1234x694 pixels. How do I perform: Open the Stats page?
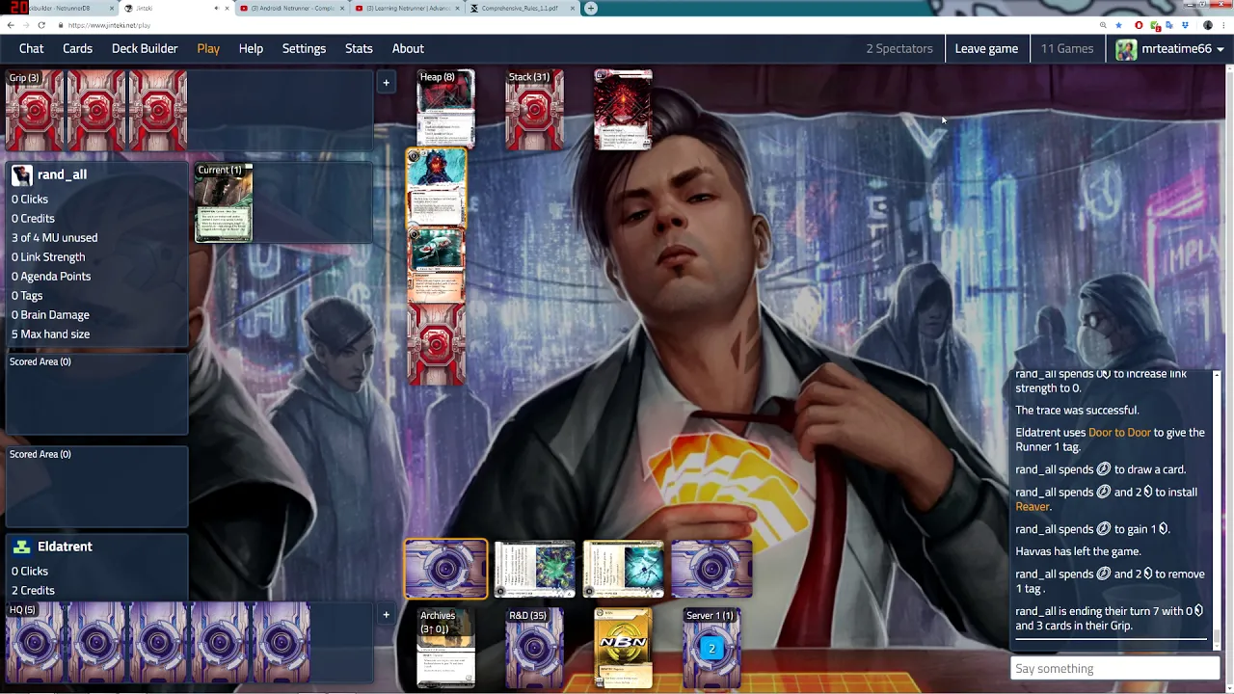pyautogui.click(x=359, y=48)
